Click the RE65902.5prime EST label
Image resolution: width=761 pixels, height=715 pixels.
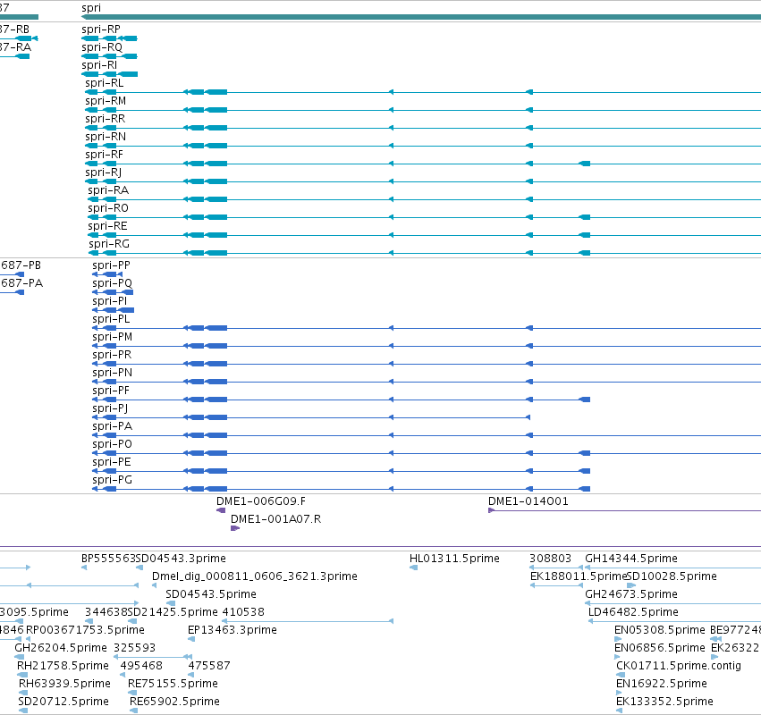click(x=174, y=702)
